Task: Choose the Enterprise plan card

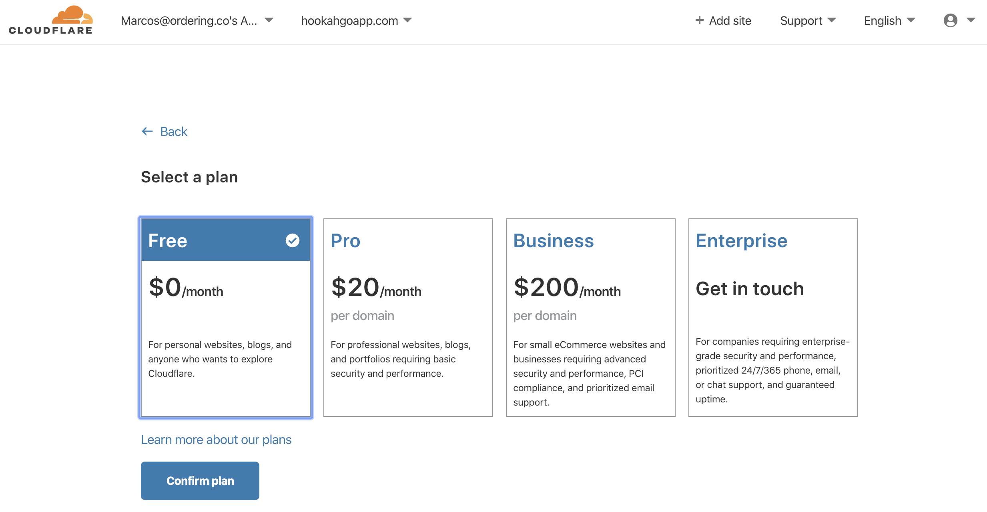Action: click(773, 317)
